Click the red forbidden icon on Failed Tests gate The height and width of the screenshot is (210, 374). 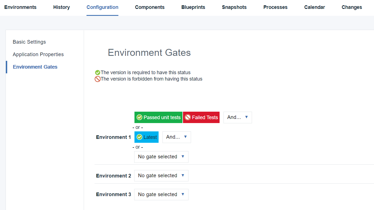pos(188,117)
